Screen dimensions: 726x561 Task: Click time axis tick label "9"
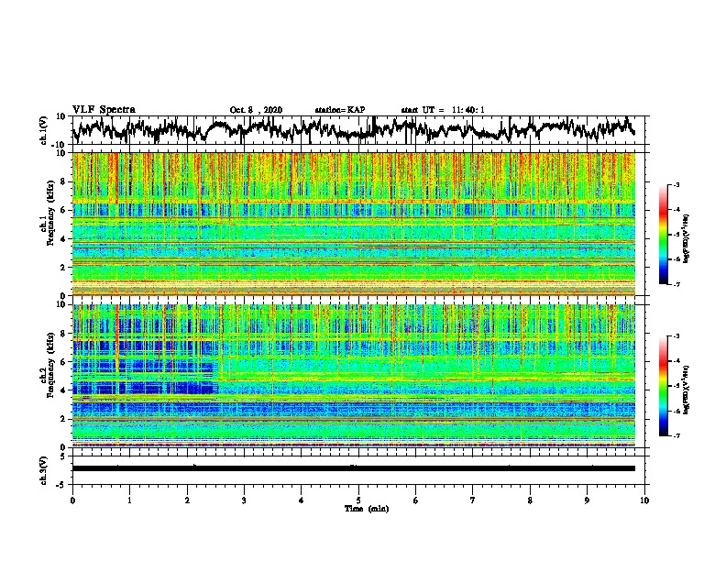click(x=587, y=500)
